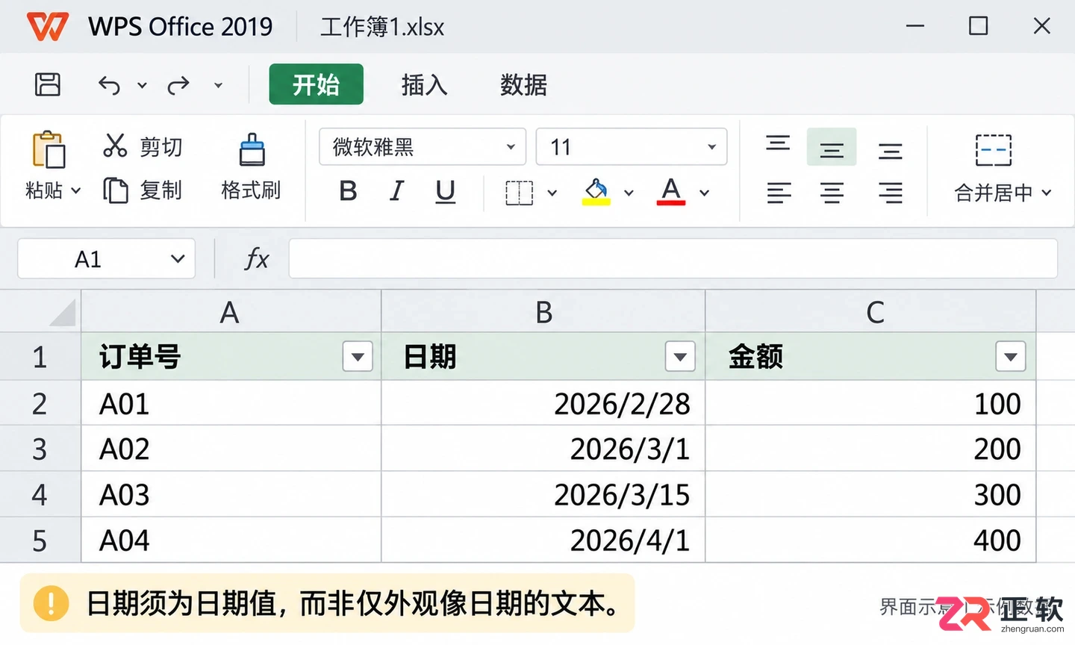Viewport: 1075px width, 645px height.
Task: Open the insert function fx button
Action: pos(256,259)
